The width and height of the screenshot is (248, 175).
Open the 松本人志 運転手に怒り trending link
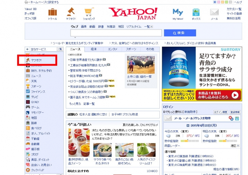(x=93, y=114)
